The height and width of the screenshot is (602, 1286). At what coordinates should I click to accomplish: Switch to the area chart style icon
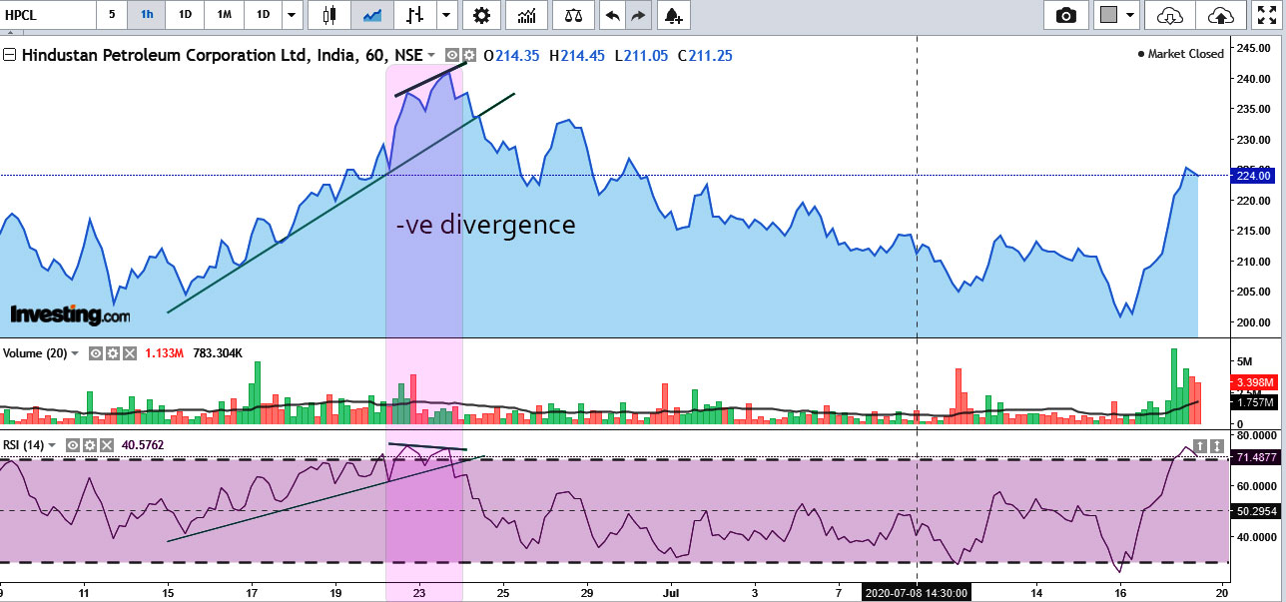[x=372, y=15]
